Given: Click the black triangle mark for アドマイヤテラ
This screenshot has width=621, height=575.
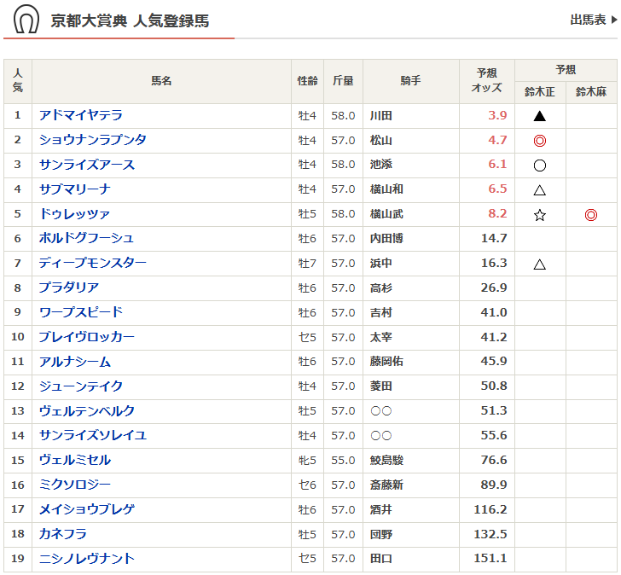Looking at the screenshot, I should (x=539, y=116).
